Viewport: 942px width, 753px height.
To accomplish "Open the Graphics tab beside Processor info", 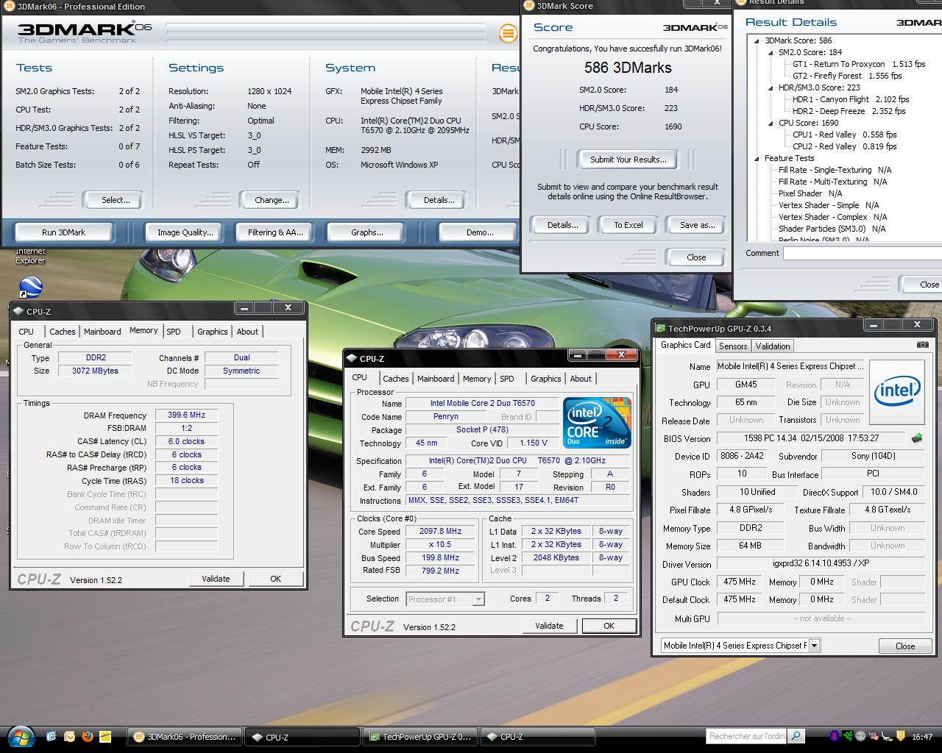I will (546, 379).
